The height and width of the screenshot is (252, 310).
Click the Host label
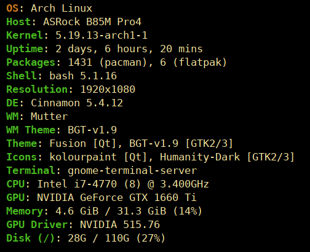(x=18, y=22)
